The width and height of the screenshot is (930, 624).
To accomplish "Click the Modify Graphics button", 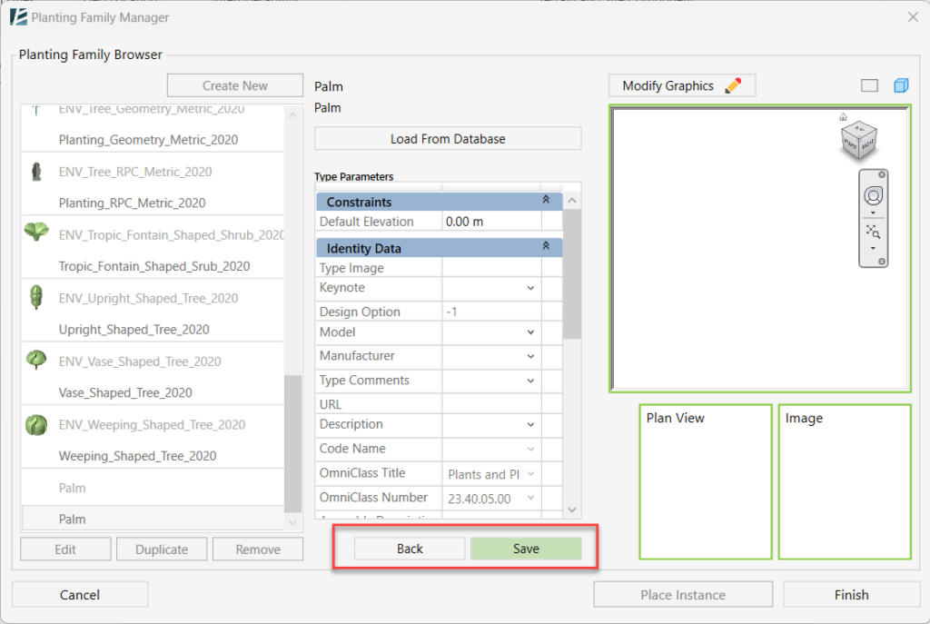I will (x=681, y=86).
